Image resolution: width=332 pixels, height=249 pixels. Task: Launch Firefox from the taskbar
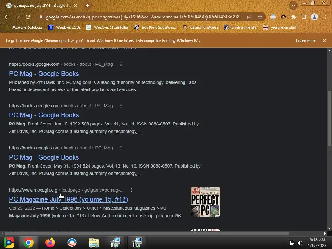click(x=50, y=243)
